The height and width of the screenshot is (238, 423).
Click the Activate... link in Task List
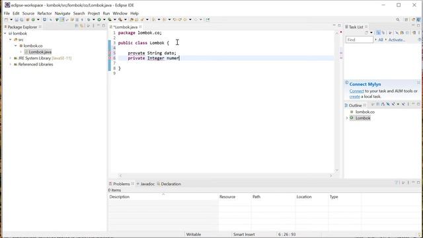pos(397,40)
